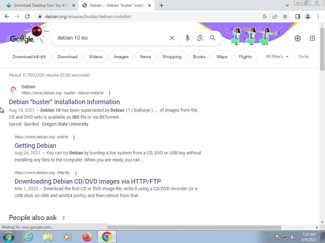Viewport: 325px width, 243px height.
Task: Expand the All filters dropdown
Action: tap(277, 56)
